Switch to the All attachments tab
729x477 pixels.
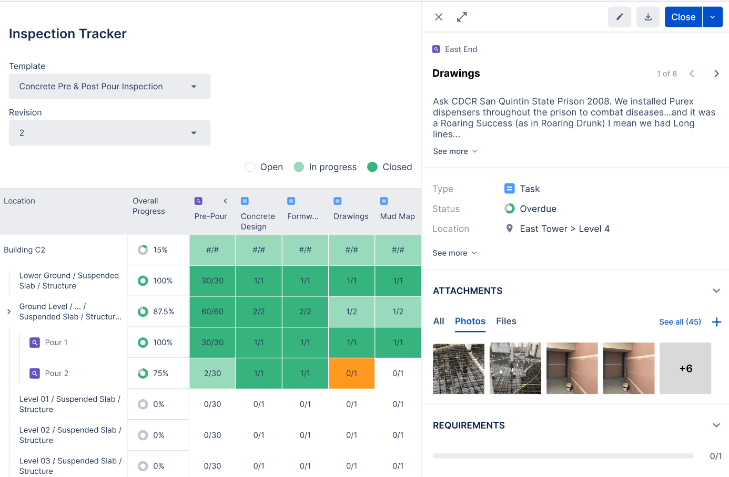439,322
